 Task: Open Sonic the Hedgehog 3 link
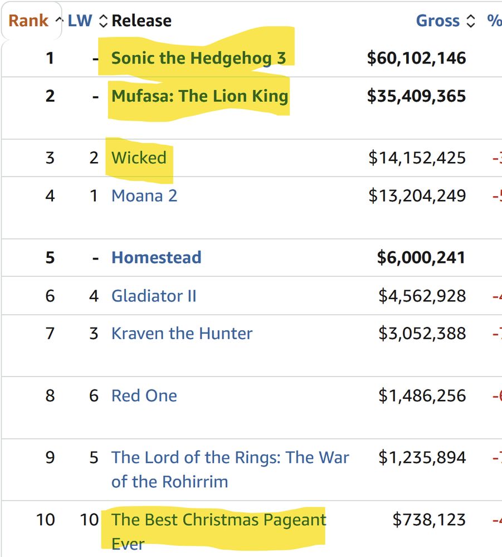click(198, 58)
